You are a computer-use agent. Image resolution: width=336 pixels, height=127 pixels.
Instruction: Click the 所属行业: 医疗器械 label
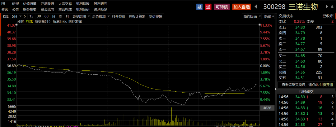point(67,21)
